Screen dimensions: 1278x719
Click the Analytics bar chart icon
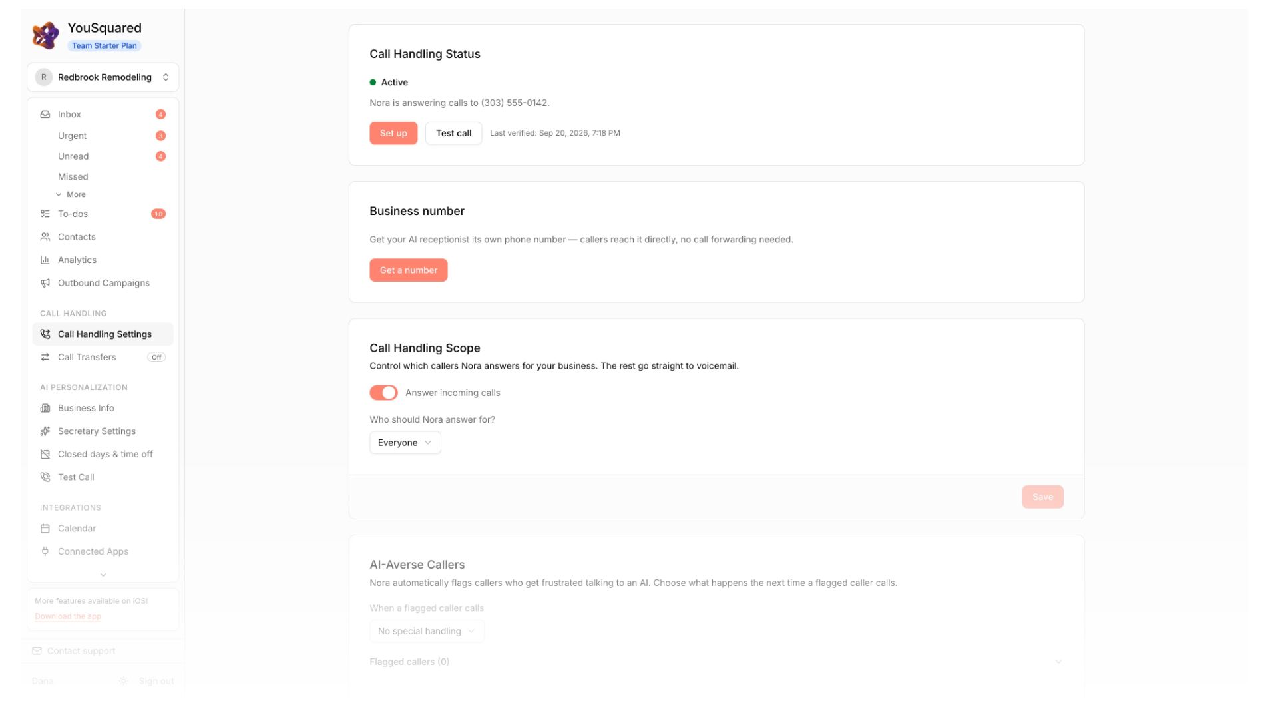[45, 260]
